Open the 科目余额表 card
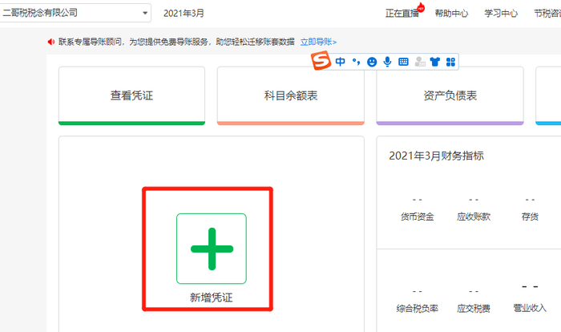Image resolution: width=561 pixels, height=332 pixels. coord(290,95)
